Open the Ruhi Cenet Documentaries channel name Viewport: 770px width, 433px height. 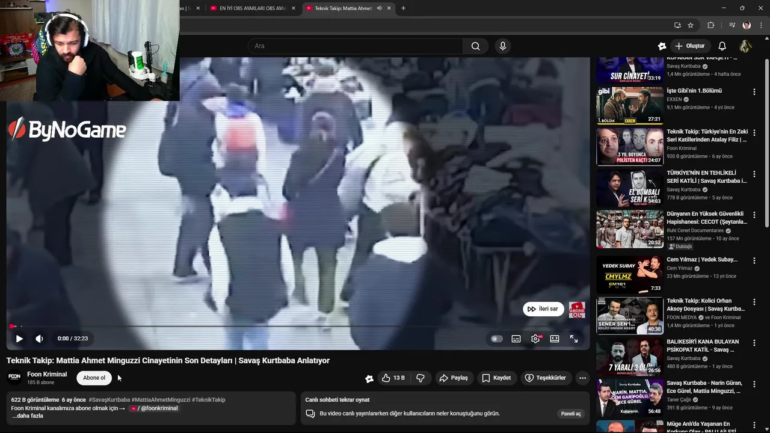[x=695, y=230]
